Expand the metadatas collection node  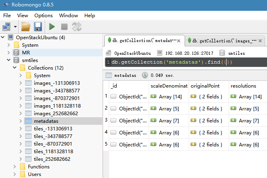[21, 121]
